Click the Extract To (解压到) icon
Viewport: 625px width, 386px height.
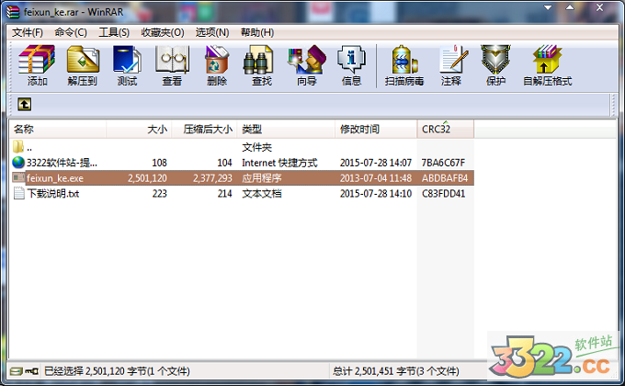(83, 60)
